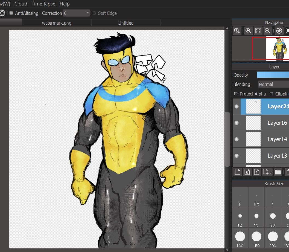289x252 pixels.
Task: Open the Time-lapse menu
Action: (x=43, y=4)
